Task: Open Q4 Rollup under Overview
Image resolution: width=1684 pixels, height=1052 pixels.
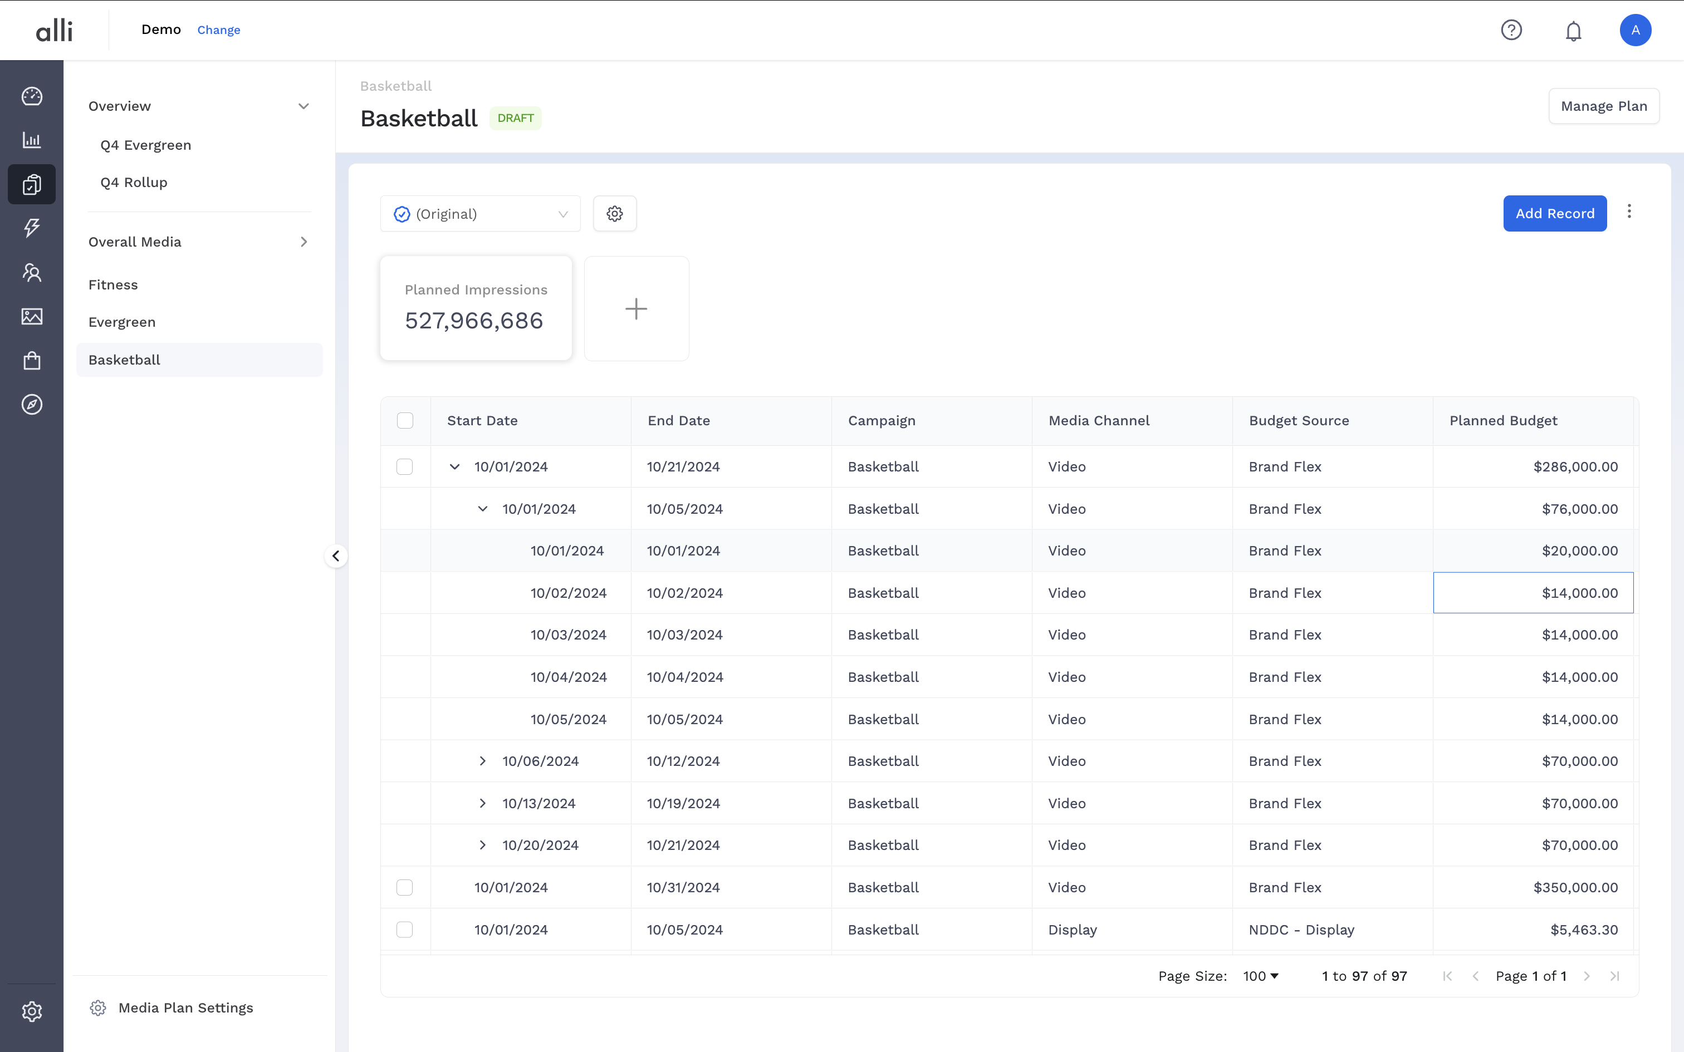Action: pos(134,183)
